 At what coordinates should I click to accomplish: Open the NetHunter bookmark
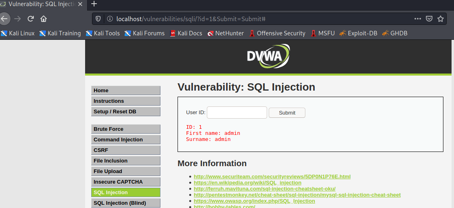click(x=226, y=33)
